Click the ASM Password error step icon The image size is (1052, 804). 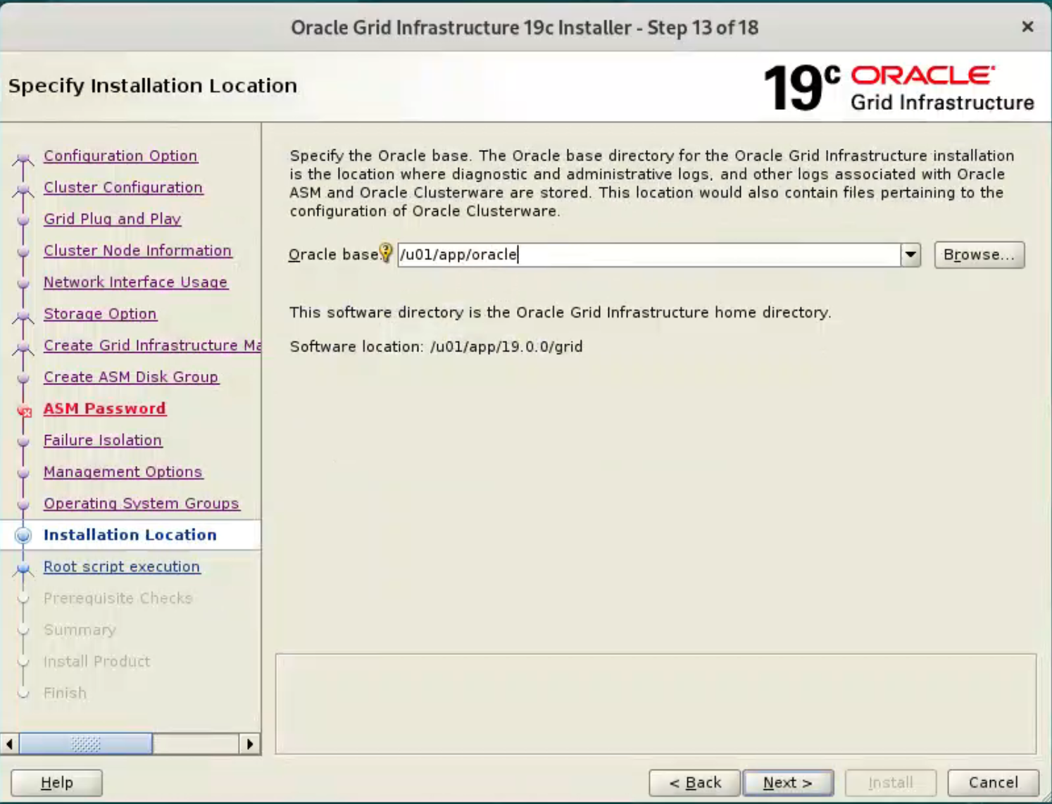[x=24, y=410]
